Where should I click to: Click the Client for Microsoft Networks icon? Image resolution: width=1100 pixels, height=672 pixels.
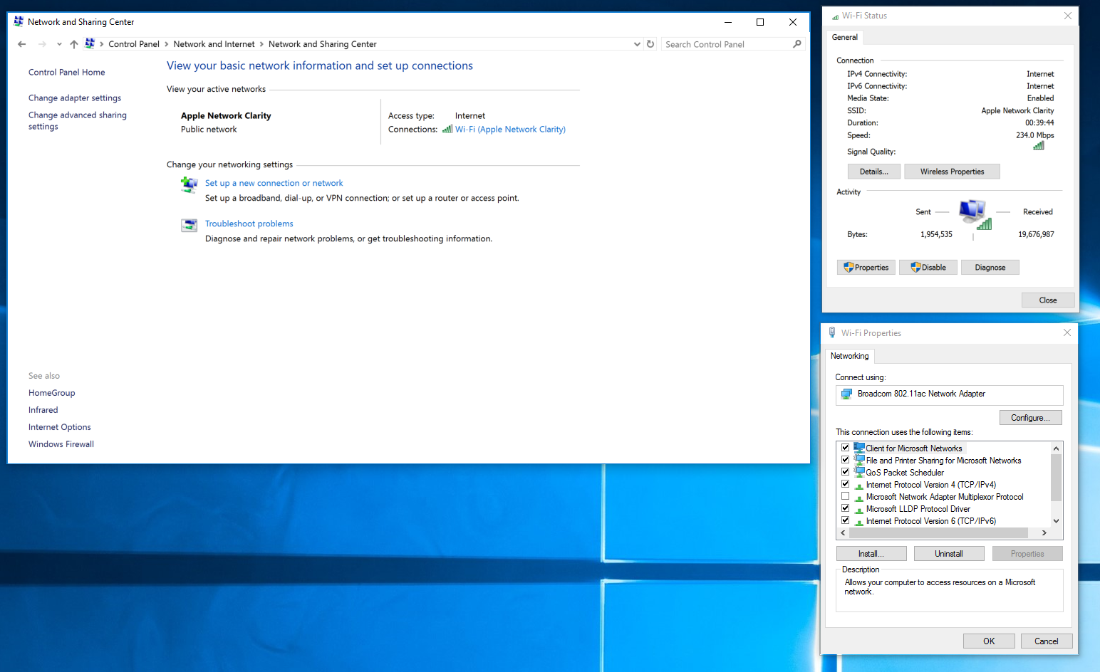859,448
